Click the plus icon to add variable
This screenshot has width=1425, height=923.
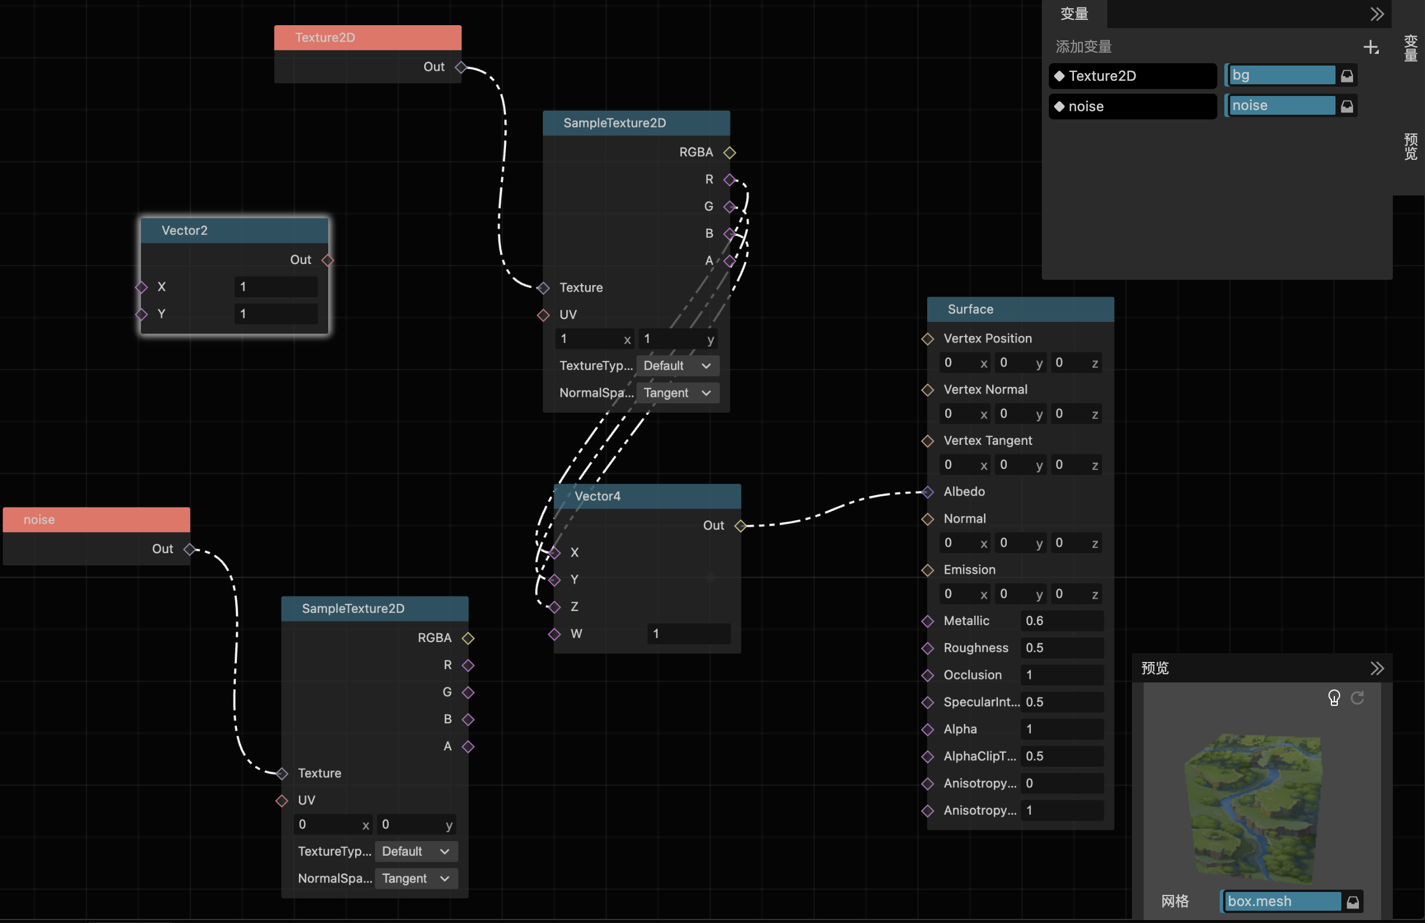[x=1371, y=47]
